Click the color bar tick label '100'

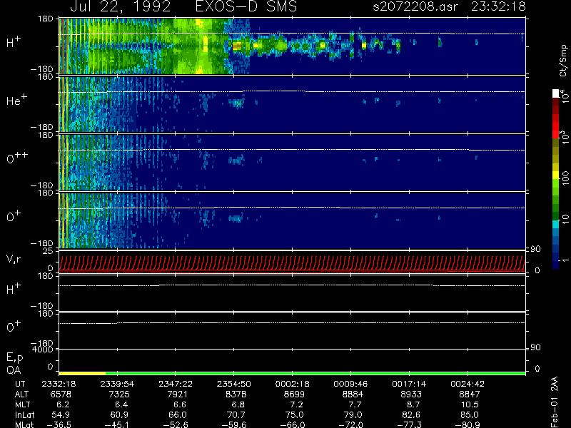click(565, 179)
